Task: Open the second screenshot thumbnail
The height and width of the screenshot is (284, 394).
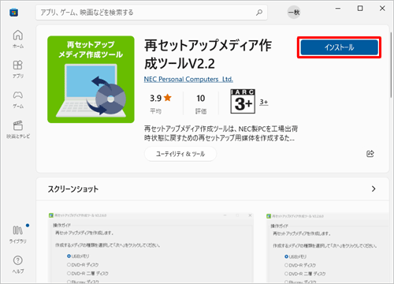Action: click(327, 248)
